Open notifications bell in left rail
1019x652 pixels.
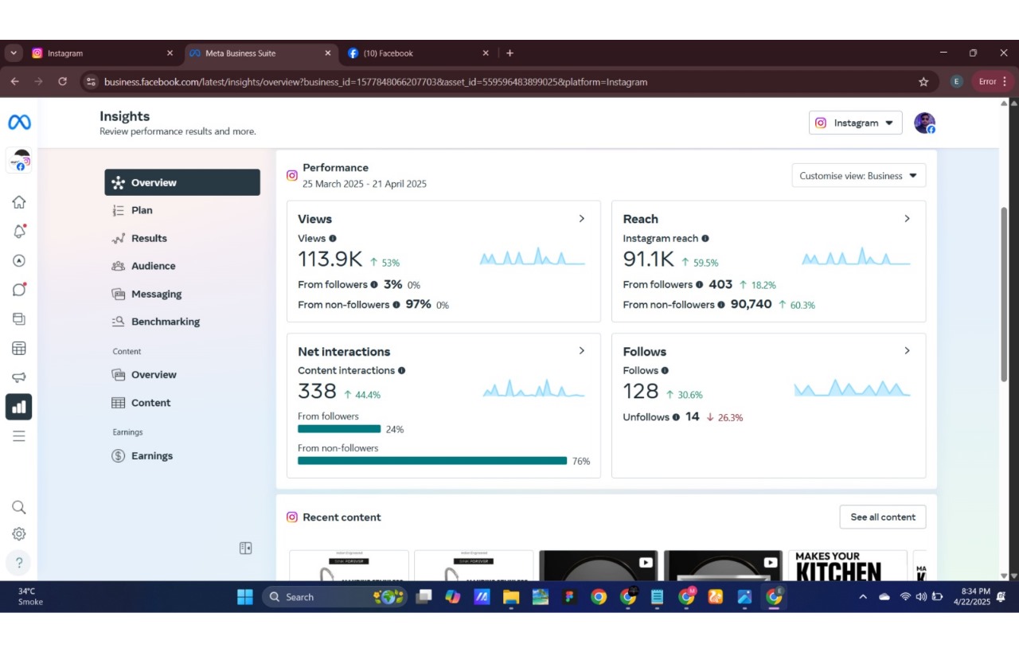tap(19, 232)
